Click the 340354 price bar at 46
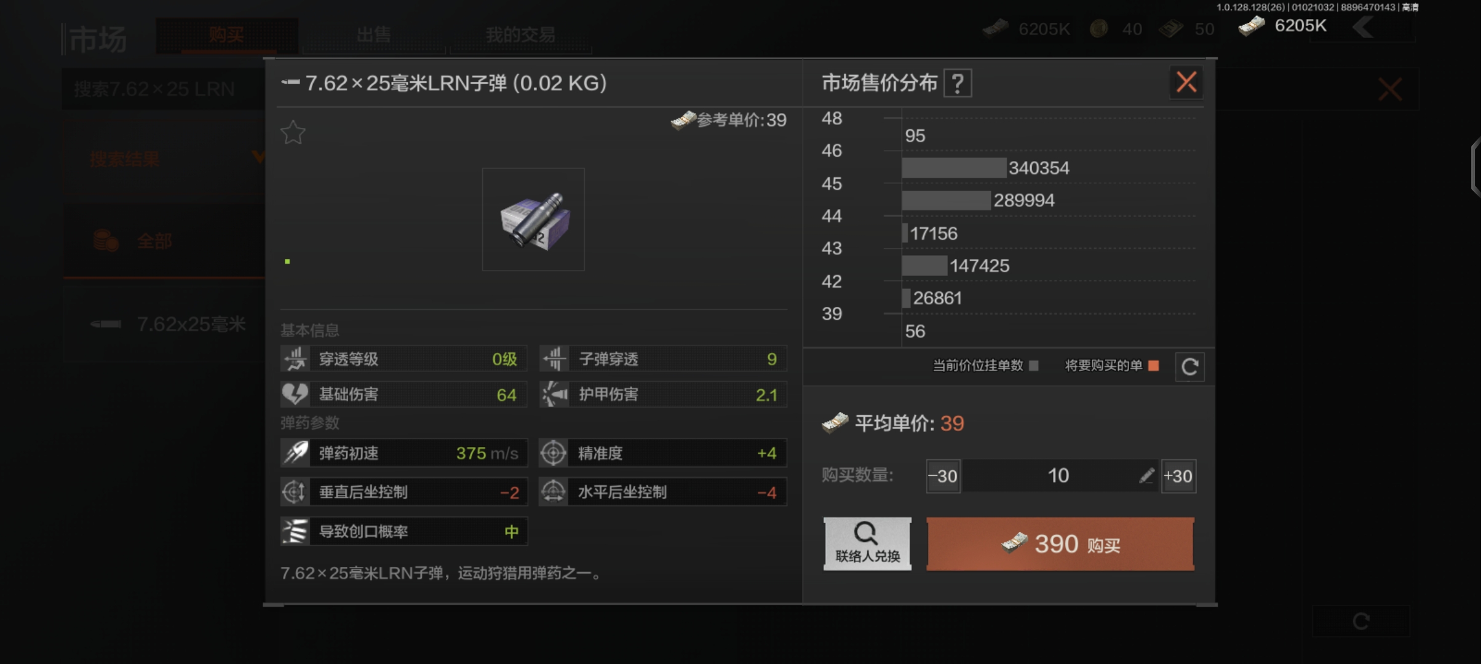 pyautogui.click(x=954, y=168)
